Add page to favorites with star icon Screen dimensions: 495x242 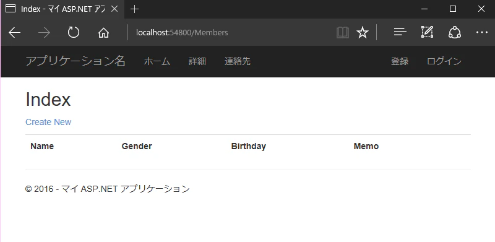click(363, 33)
